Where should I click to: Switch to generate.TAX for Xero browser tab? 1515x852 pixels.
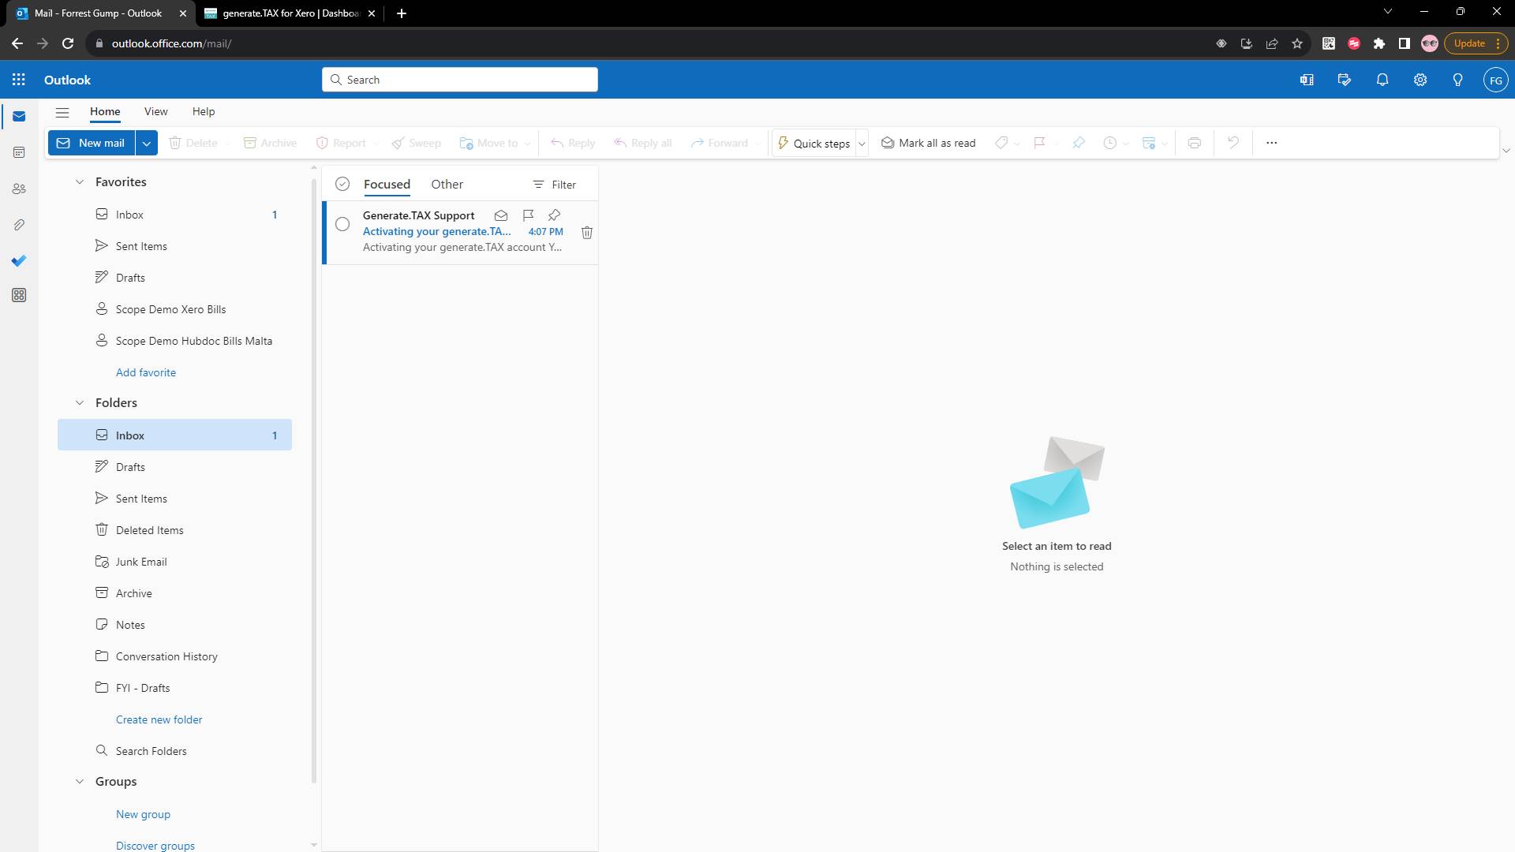click(290, 13)
